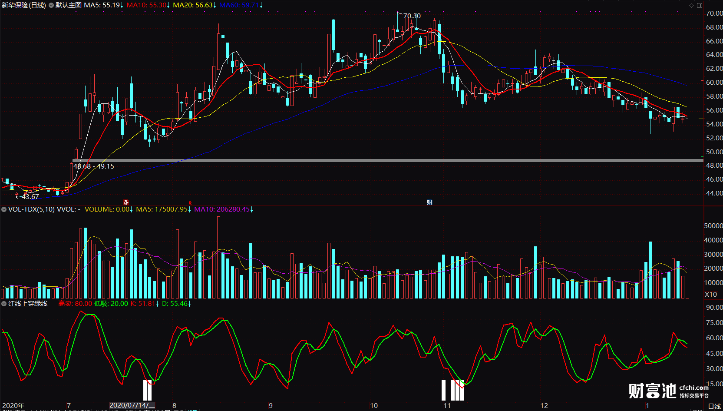This screenshot has height=411, width=723.
Task: Click the red 涨 marker below the chart
Action: coord(126,202)
